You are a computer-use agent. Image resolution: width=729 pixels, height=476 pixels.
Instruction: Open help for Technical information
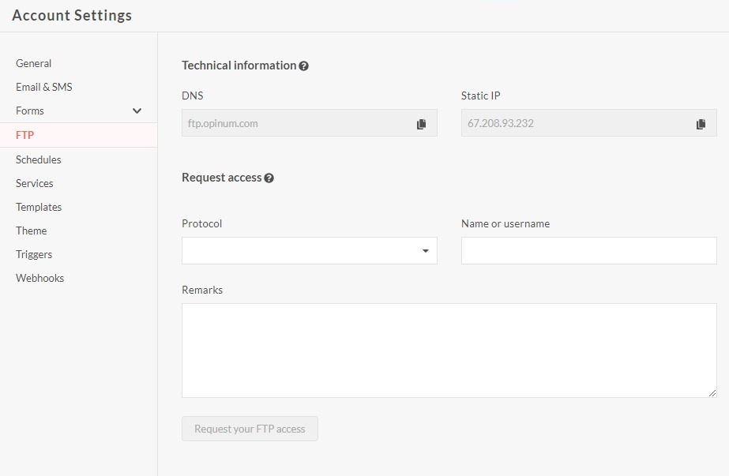(x=304, y=66)
